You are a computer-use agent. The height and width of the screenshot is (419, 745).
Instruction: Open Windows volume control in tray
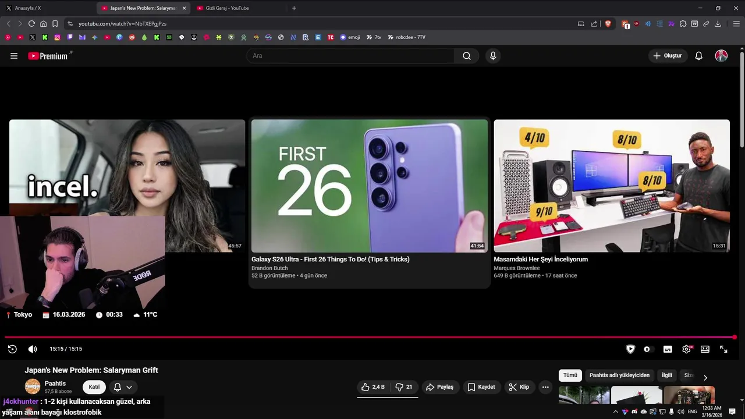pyautogui.click(x=680, y=412)
